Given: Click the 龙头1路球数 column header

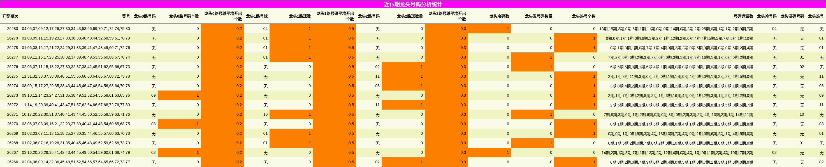Looking at the screenshot, I should point(300,16).
